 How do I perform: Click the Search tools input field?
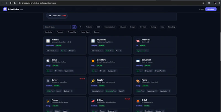(x=57, y=27)
